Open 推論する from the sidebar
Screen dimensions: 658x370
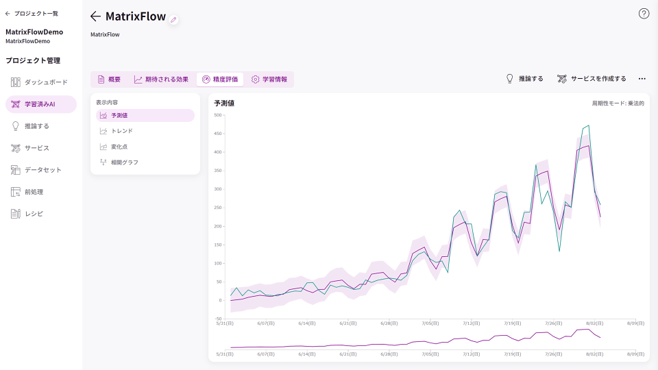41,126
